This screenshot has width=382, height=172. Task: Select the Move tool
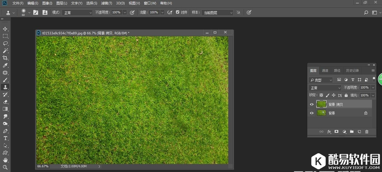point(5,29)
